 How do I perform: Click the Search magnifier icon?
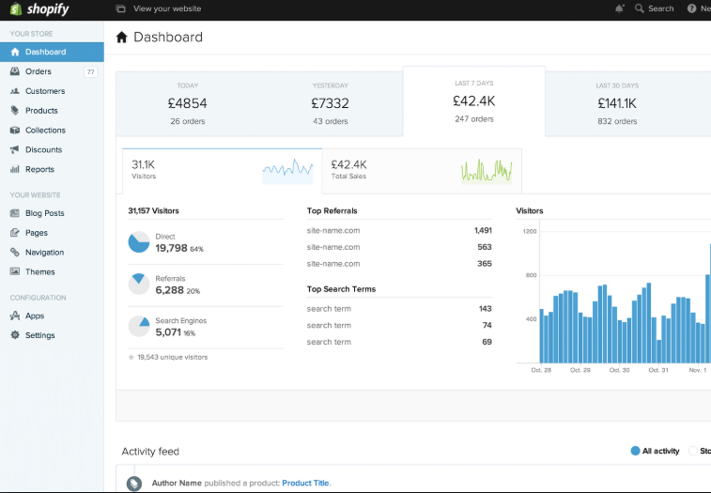[x=640, y=8]
